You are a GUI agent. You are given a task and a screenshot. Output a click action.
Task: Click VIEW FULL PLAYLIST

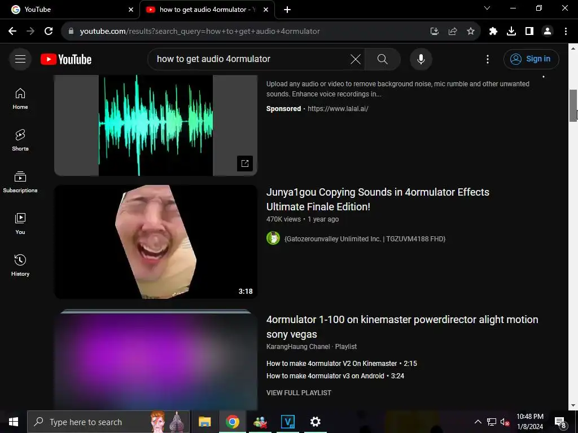tap(299, 393)
